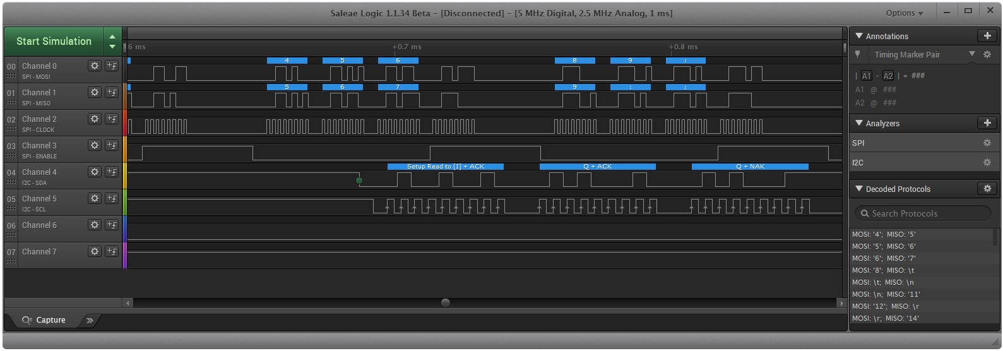
Task: Open Decoded Protocols settings gear
Action: pyautogui.click(x=987, y=189)
